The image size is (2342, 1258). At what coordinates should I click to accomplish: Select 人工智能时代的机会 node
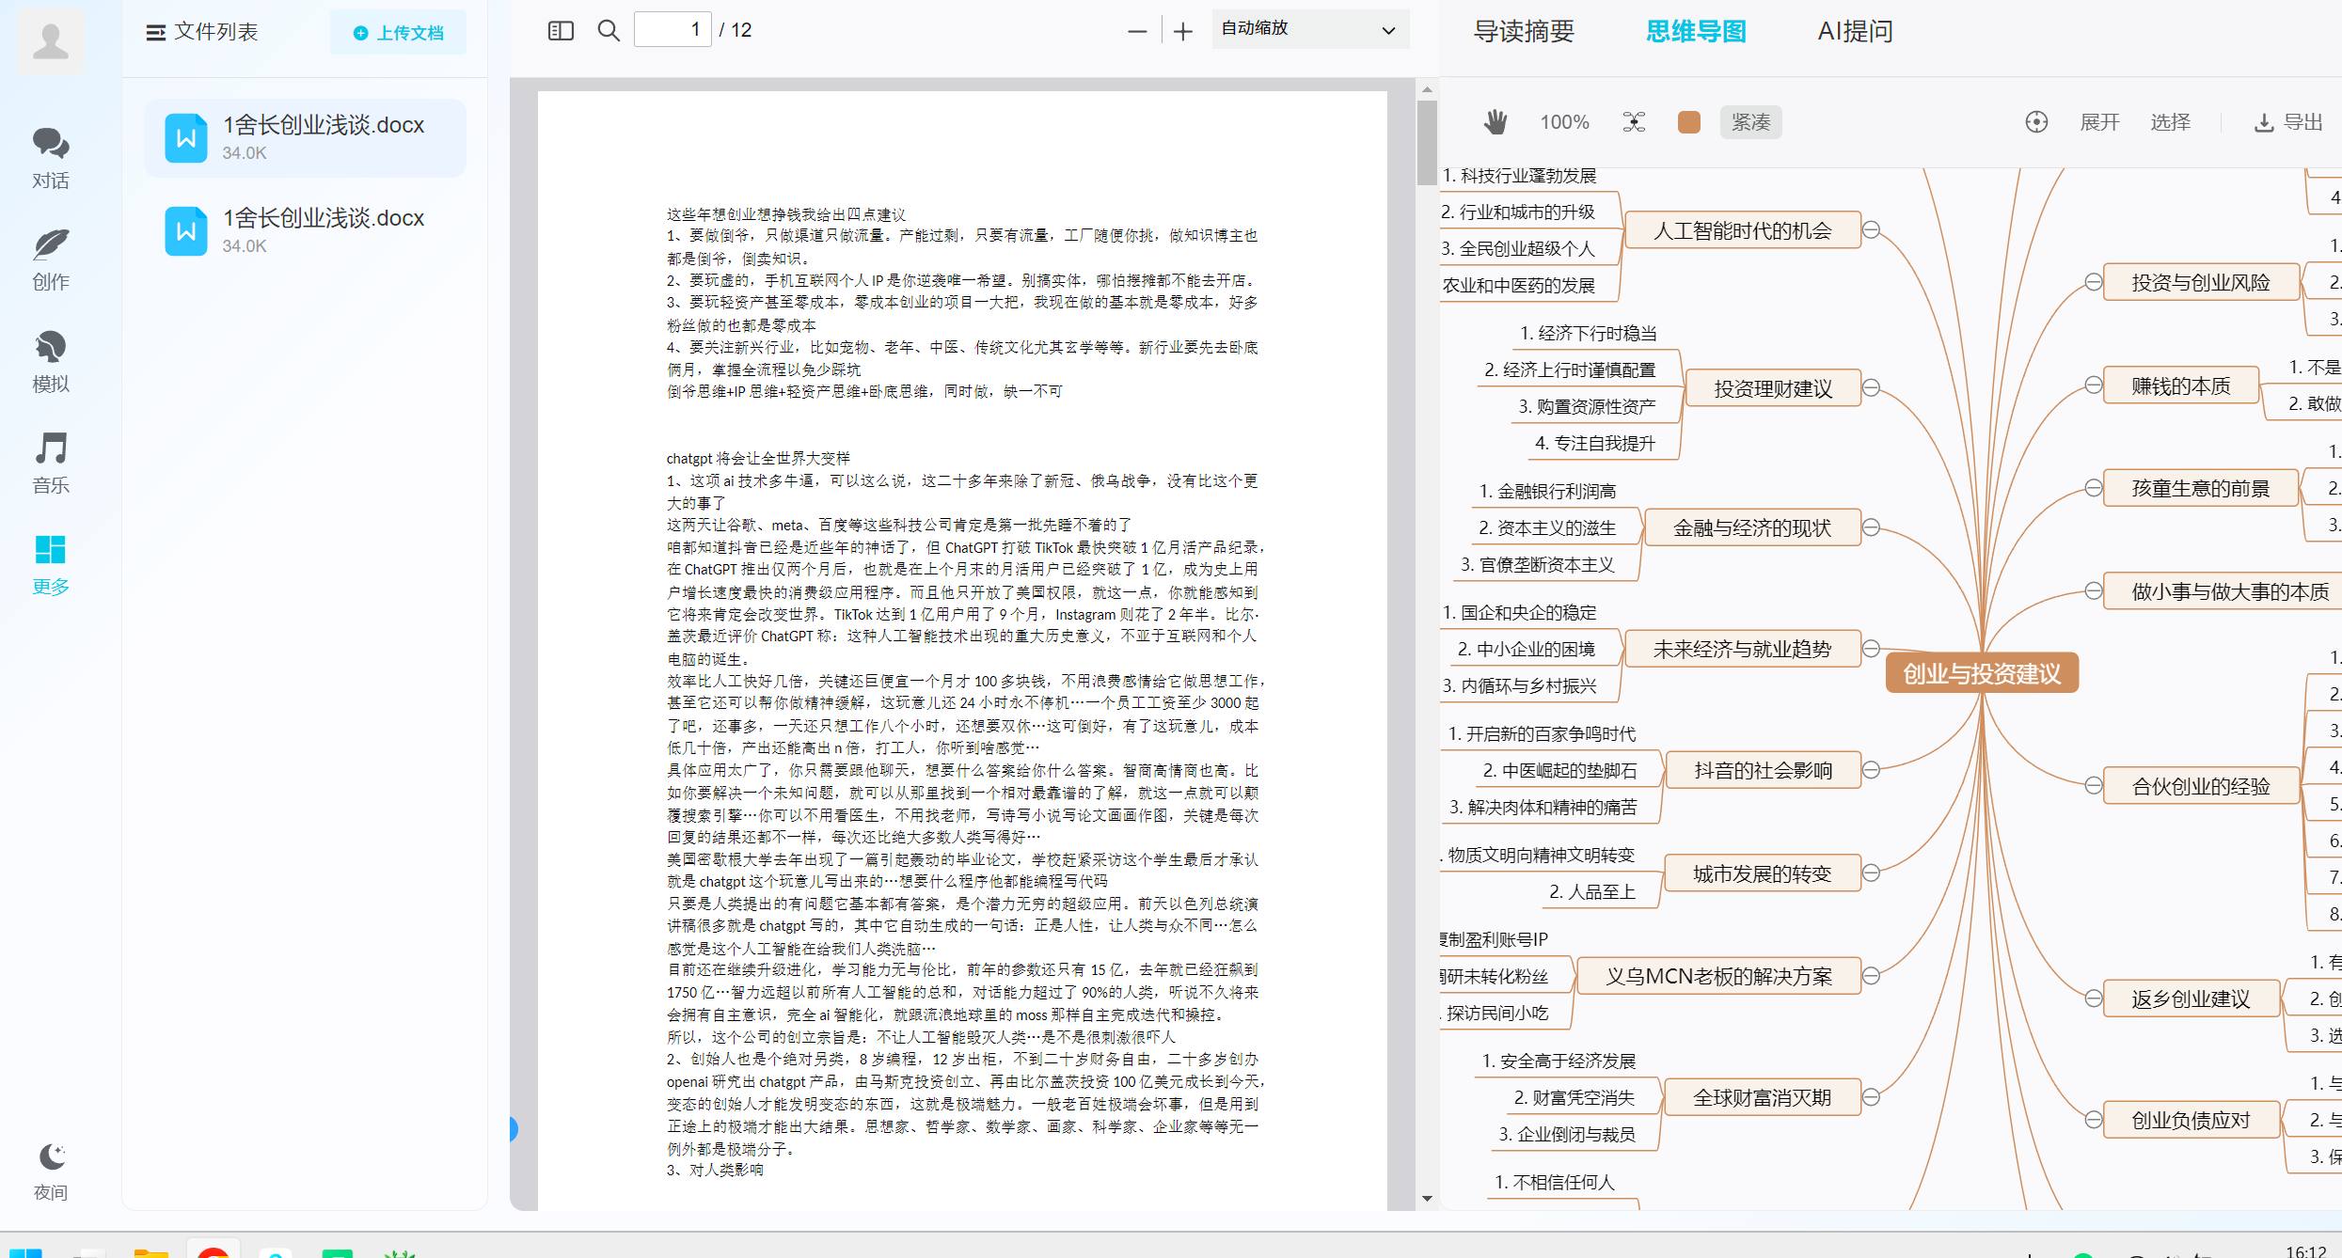click(x=1743, y=230)
